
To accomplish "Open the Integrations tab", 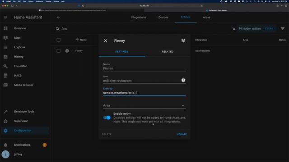I will (138, 17).
